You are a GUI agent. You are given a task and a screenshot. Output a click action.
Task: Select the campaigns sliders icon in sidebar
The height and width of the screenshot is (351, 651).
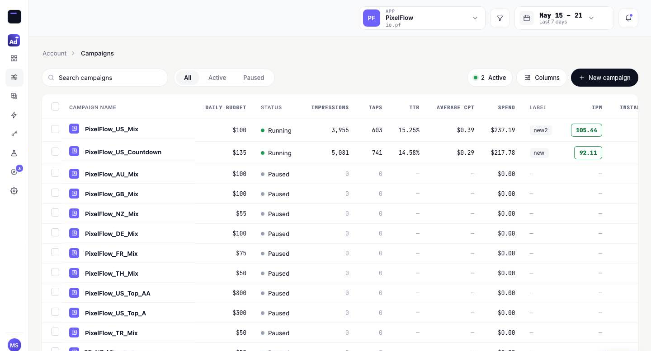[14, 77]
